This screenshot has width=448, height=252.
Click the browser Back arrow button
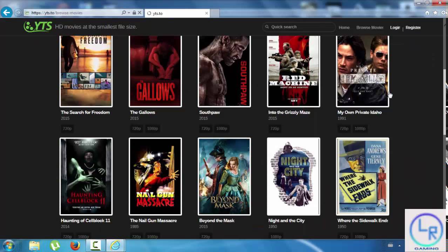pyautogui.click(x=6, y=13)
